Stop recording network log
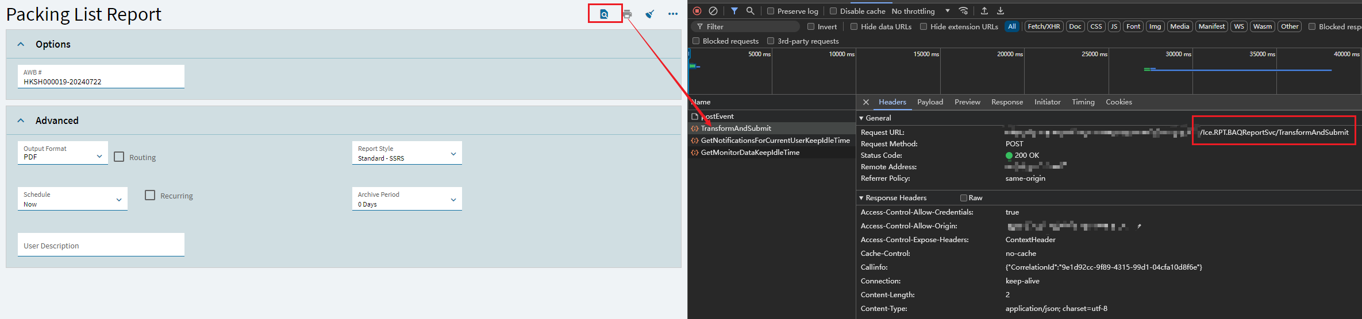This screenshot has width=1362, height=319. coord(697,11)
